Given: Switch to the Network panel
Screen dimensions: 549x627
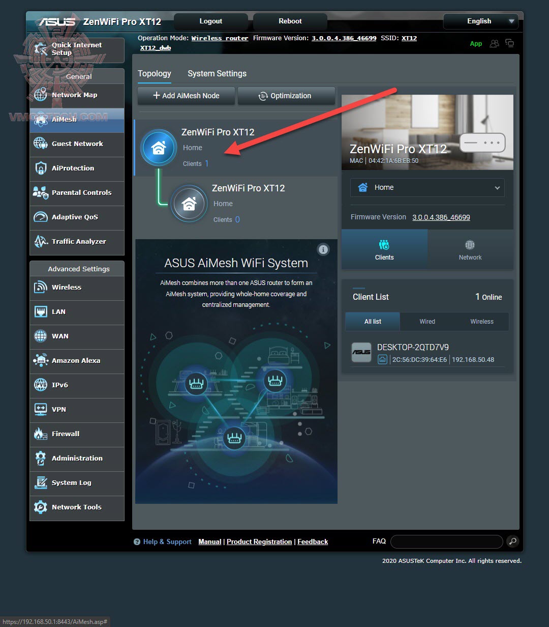Looking at the screenshot, I should pos(470,249).
